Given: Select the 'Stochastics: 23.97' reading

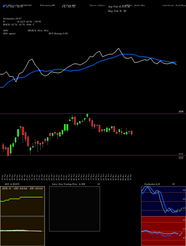Looking at the screenshot, I should point(12,19).
